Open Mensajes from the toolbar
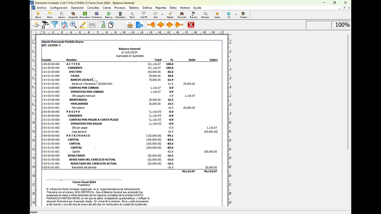 [x=205, y=15]
